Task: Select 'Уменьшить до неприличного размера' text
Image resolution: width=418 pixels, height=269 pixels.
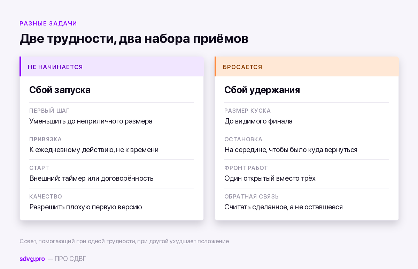Action: coord(91,121)
